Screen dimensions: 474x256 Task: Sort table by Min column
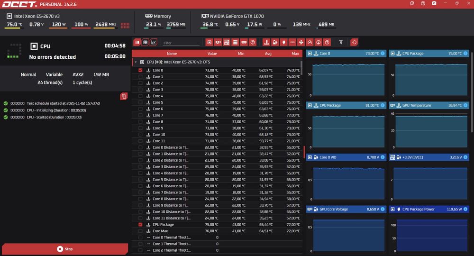pyautogui.click(x=241, y=54)
